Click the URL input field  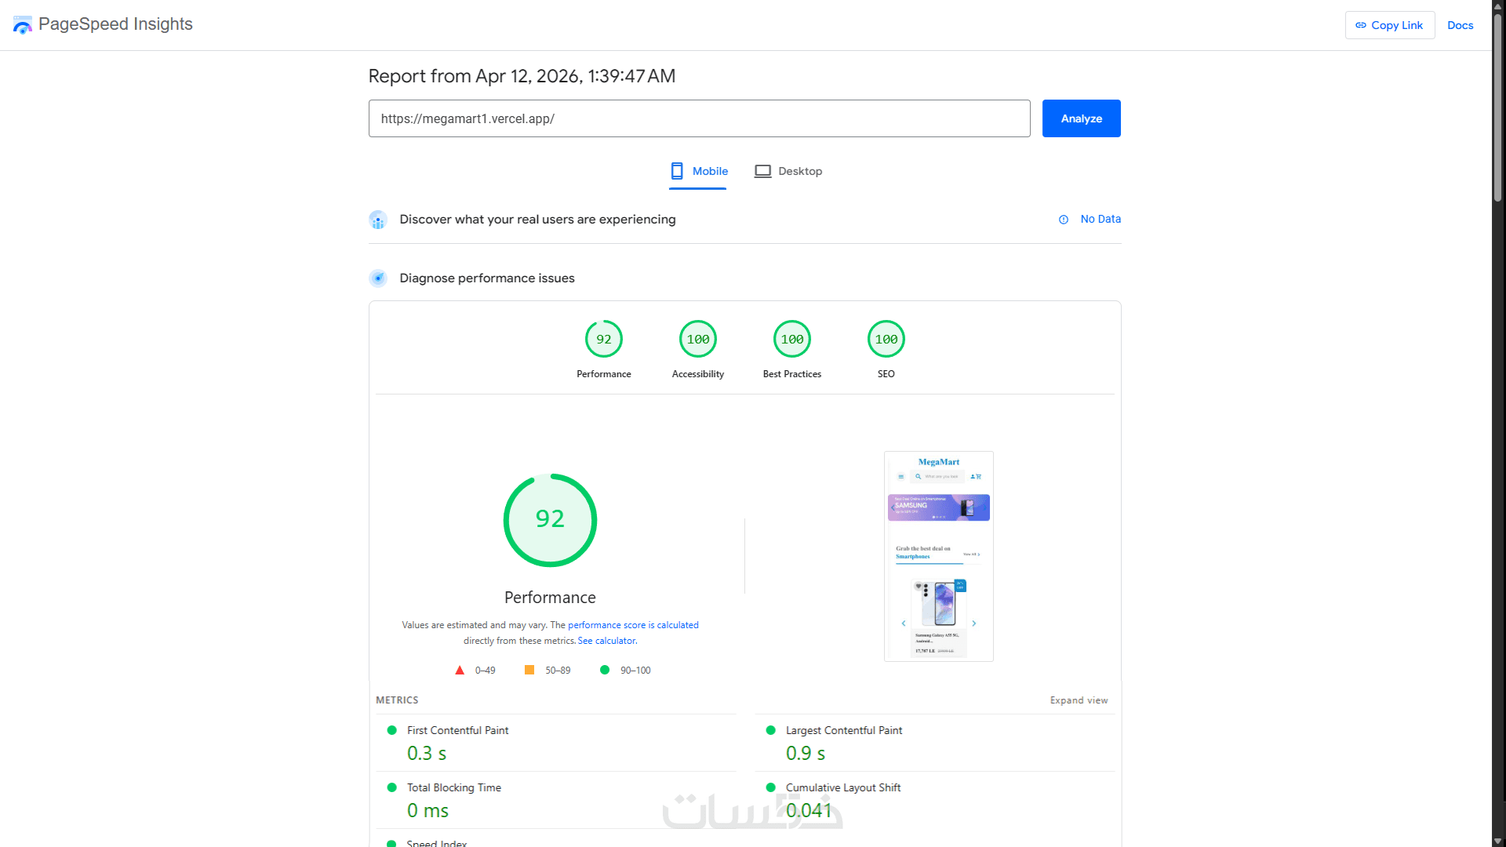699,118
